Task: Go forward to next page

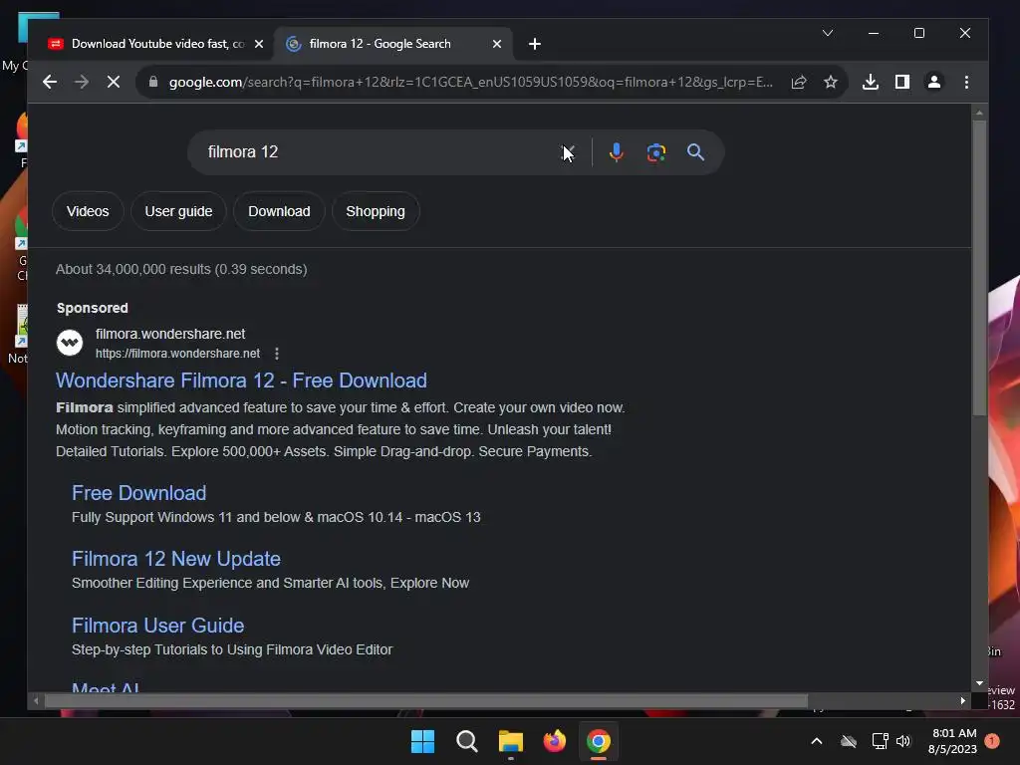Action: pos(82,82)
